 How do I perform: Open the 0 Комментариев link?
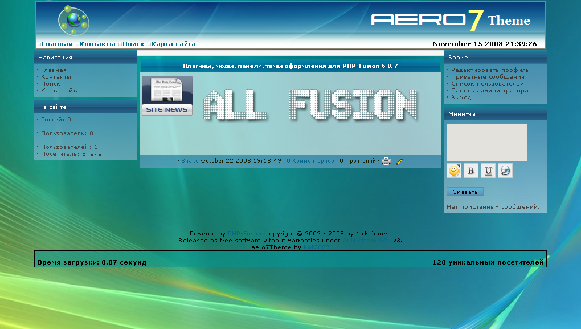310,161
